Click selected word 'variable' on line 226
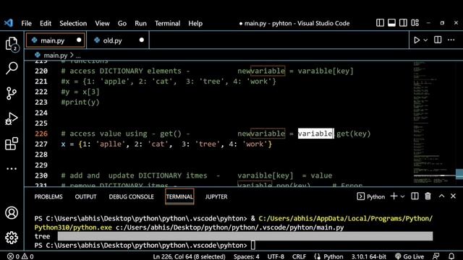Screen dimensions: 463x260 tap(315, 134)
